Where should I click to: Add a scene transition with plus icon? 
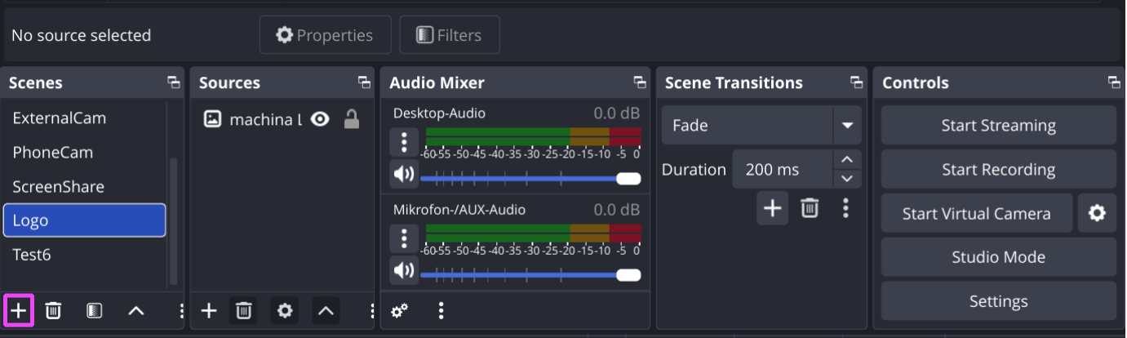(x=772, y=208)
